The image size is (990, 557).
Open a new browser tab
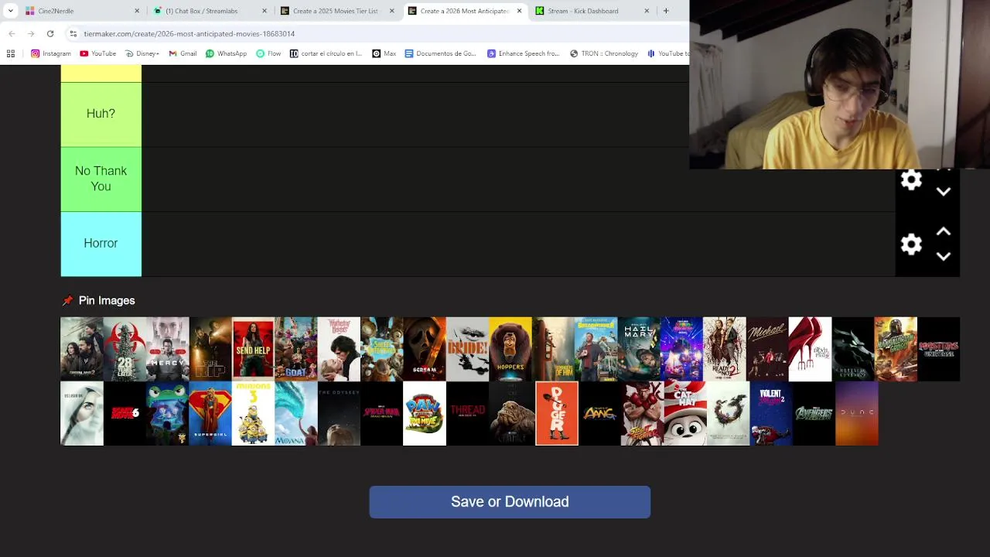click(x=666, y=11)
